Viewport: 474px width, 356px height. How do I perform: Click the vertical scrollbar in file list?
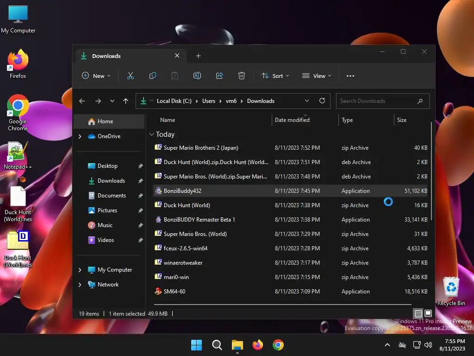[x=431, y=171]
